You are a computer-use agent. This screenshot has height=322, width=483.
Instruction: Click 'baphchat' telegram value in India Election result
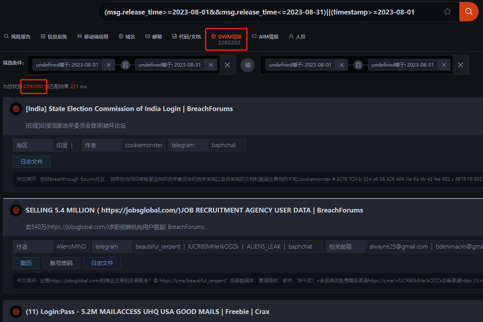224,145
